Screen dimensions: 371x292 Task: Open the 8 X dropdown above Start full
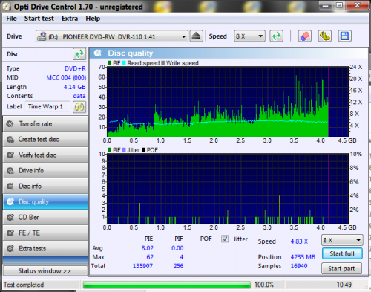(x=342, y=240)
